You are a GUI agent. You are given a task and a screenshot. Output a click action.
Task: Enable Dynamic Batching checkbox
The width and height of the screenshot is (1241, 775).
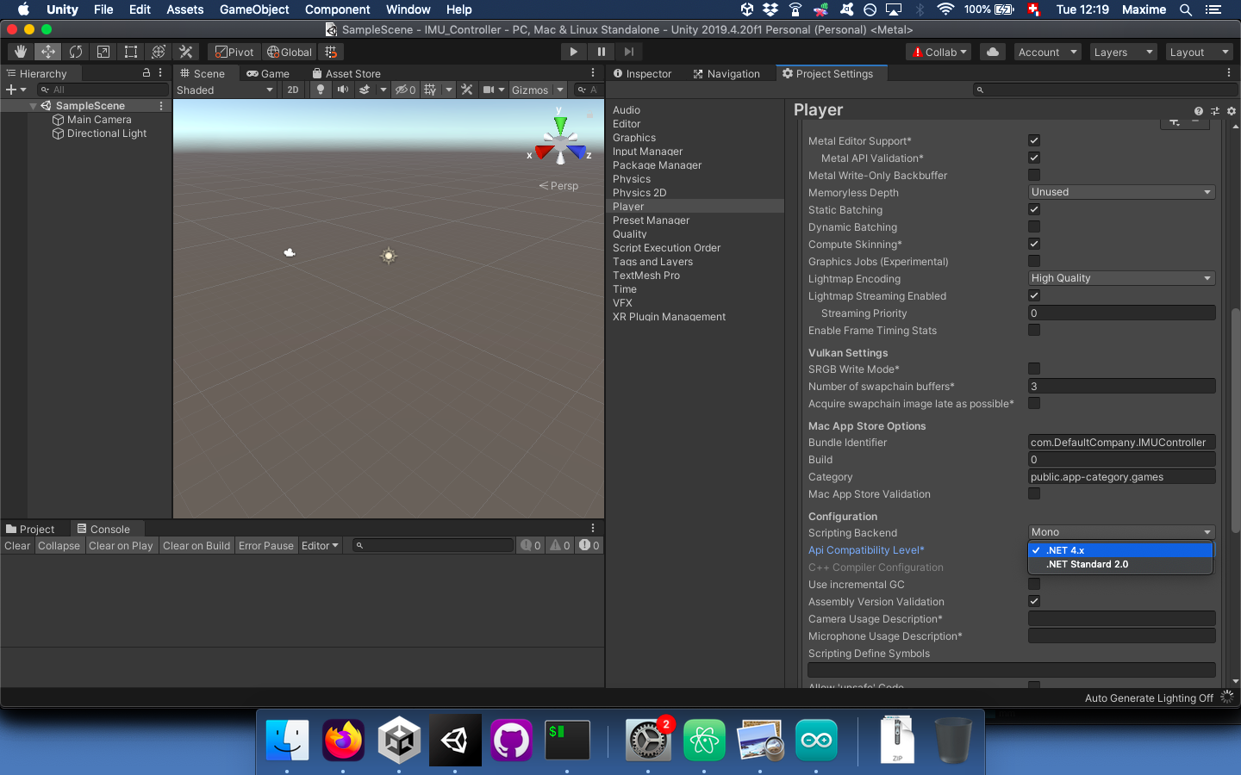point(1034,226)
